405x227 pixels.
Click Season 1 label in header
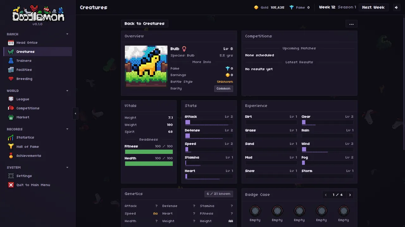pos(347,7)
